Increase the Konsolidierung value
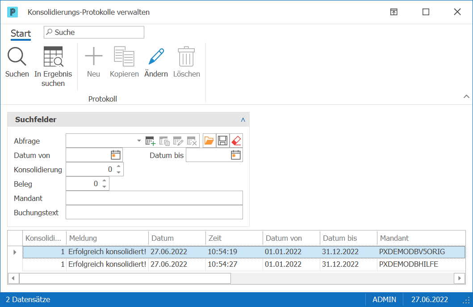473x307 pixels. click(x=118, y=166)
